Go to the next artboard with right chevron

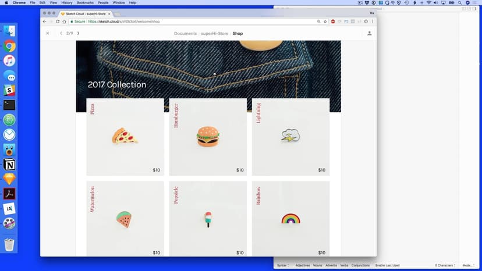79,33
